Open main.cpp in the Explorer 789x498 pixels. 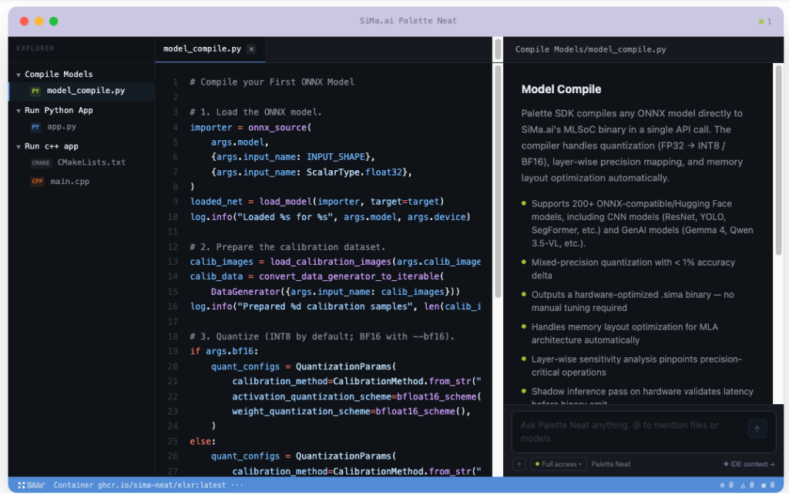(69, 182)
